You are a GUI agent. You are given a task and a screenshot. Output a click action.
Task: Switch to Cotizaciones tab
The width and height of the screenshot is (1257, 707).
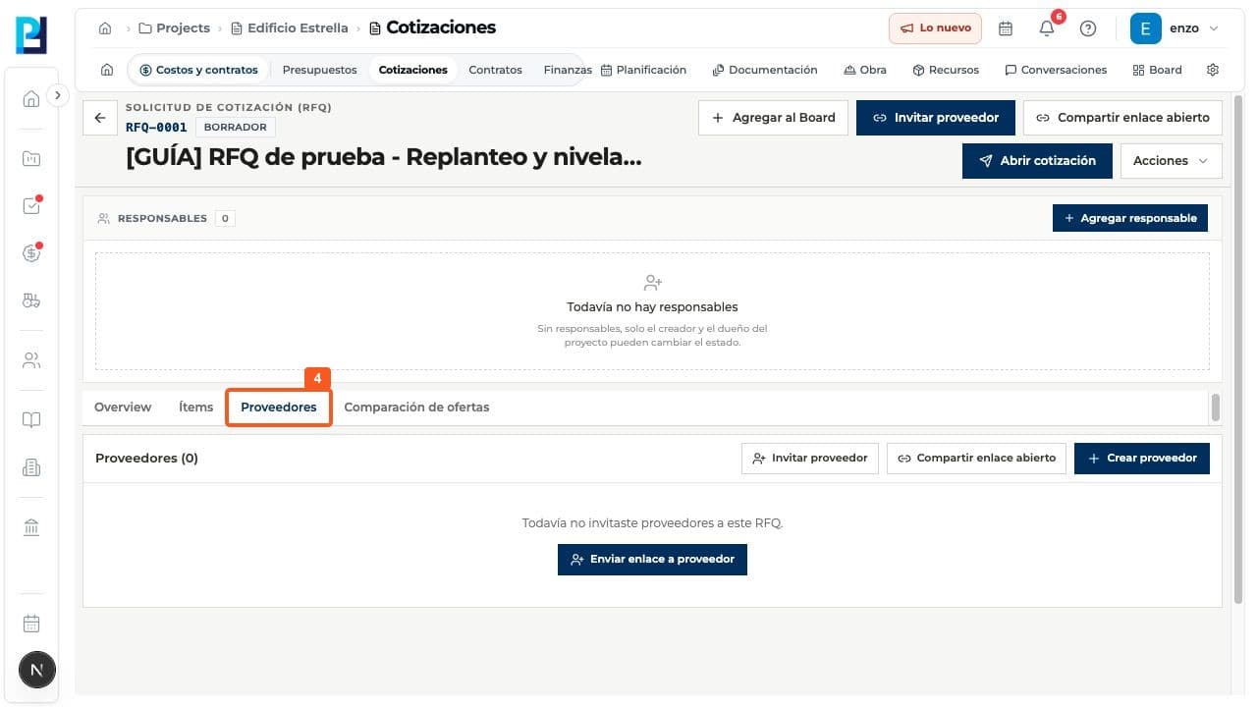tap(413, 70)
